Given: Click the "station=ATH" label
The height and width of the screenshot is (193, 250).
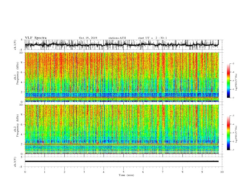Looking at the screenshot, I should pyautogui.click(x=117, y=38).
